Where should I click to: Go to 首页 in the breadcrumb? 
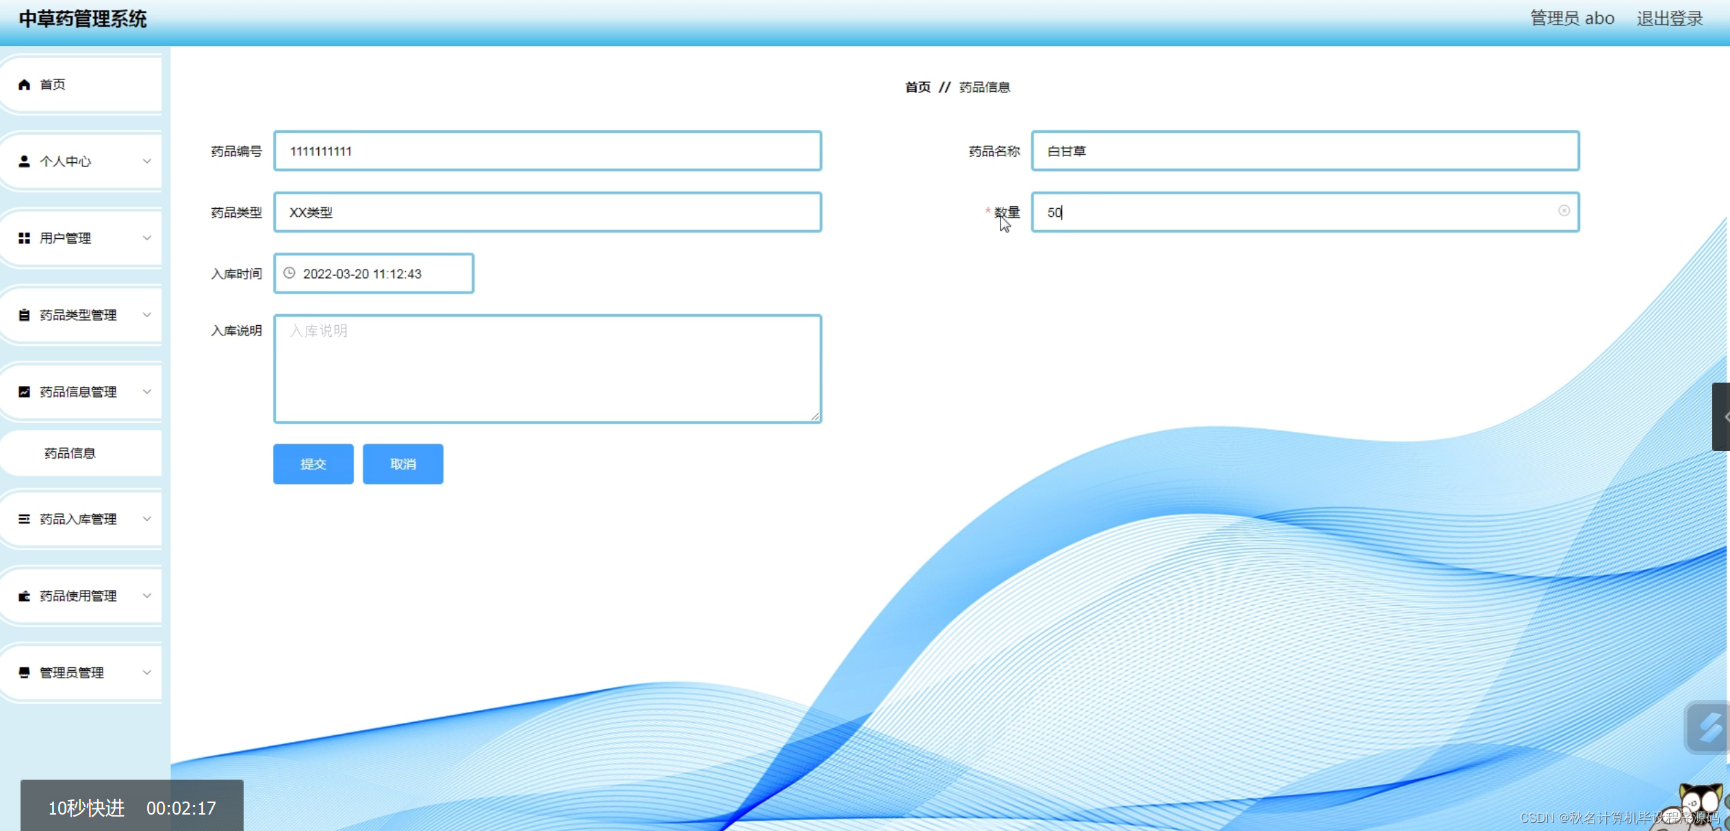tap(918, 87)
